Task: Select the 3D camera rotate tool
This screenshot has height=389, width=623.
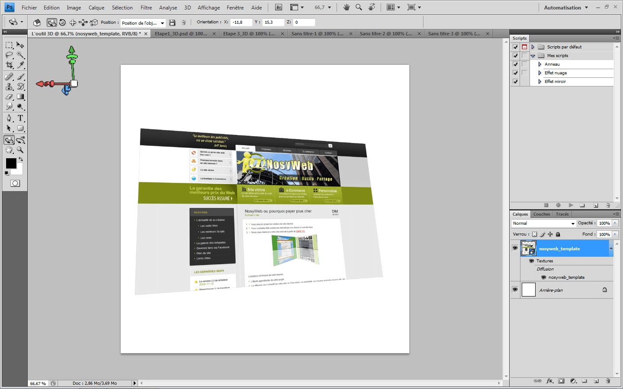Action: point(20,140)
